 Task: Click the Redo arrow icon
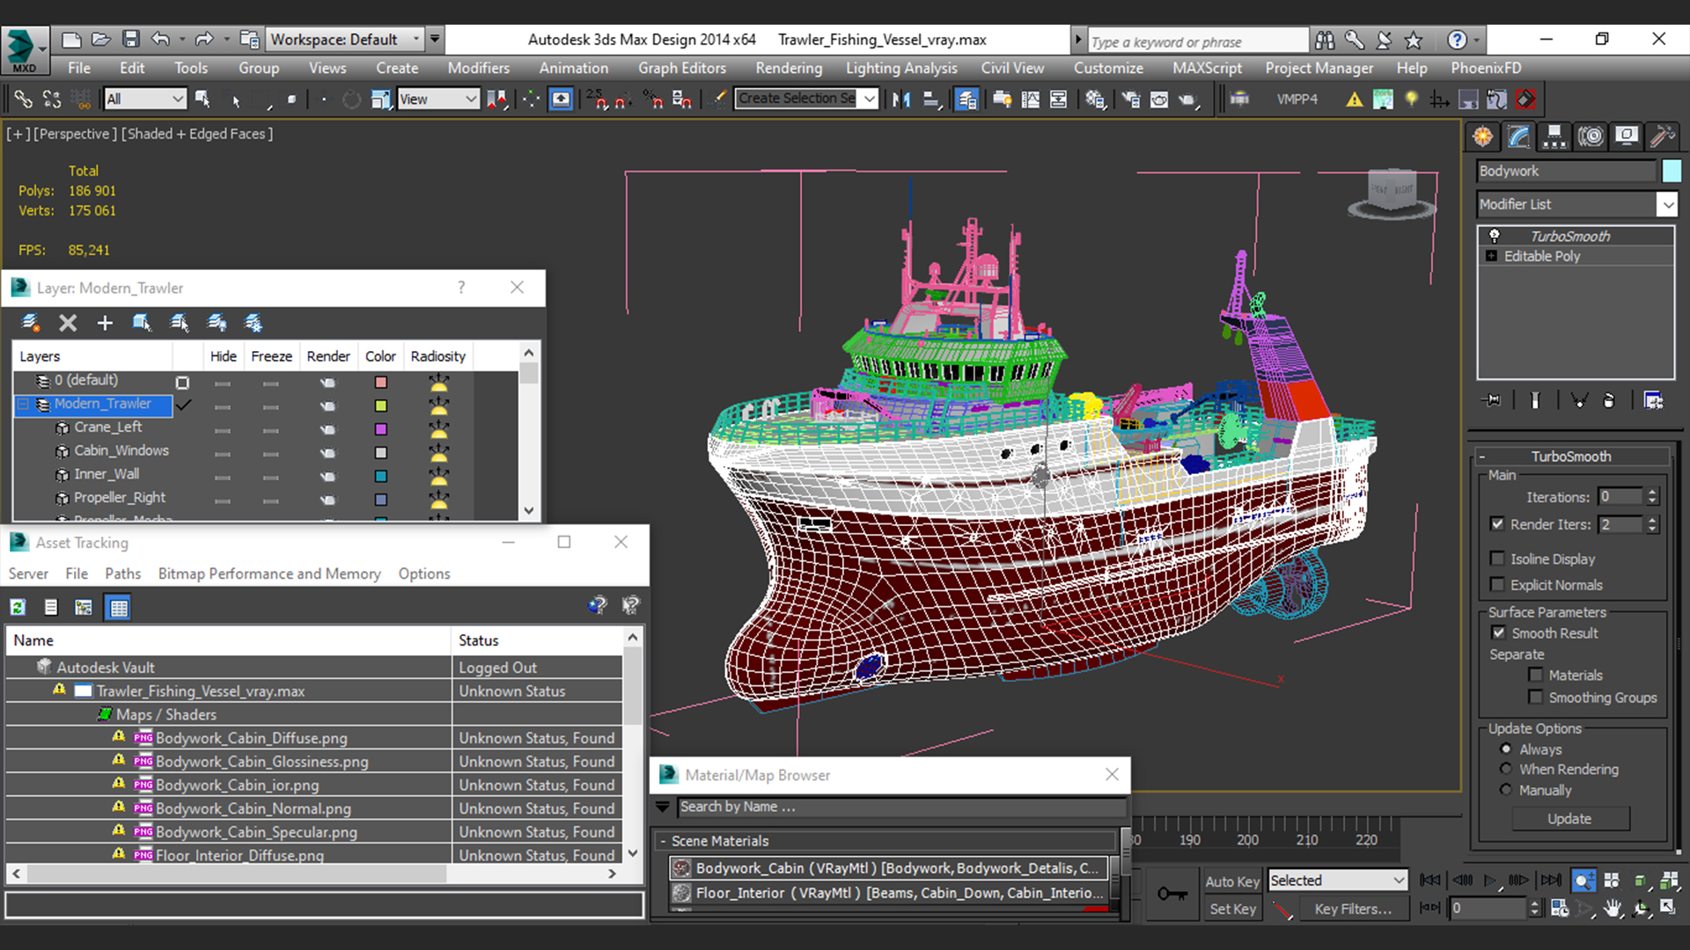coord(204,40)
